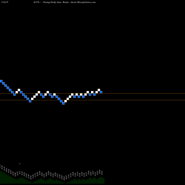Click the 'Renko charts MunafaSutra.com' header text

tap(79, 2)
